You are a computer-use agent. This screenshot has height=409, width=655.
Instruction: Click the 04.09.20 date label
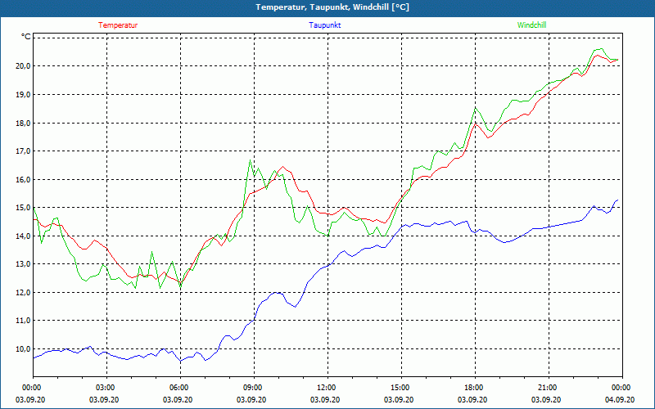pyautogui.click(x=620, y=399)
